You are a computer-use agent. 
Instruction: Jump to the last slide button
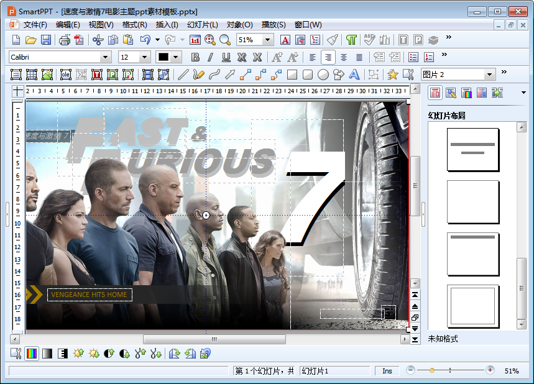pos(415,339)
